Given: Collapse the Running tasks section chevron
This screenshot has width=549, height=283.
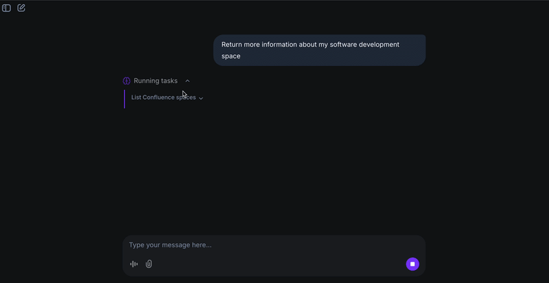Looking at the screenshot, I should 187,81.
